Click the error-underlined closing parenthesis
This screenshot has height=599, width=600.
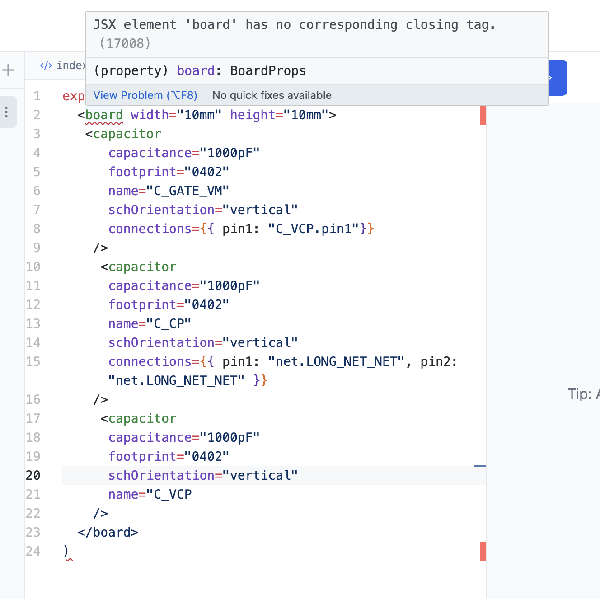coord(66,552)
